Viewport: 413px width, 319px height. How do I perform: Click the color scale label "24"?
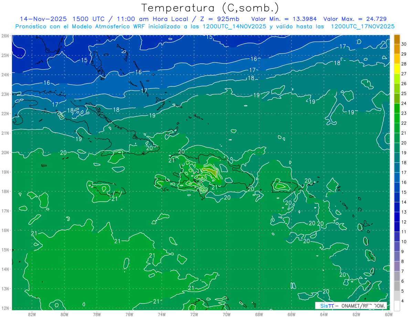pos(404,103)
